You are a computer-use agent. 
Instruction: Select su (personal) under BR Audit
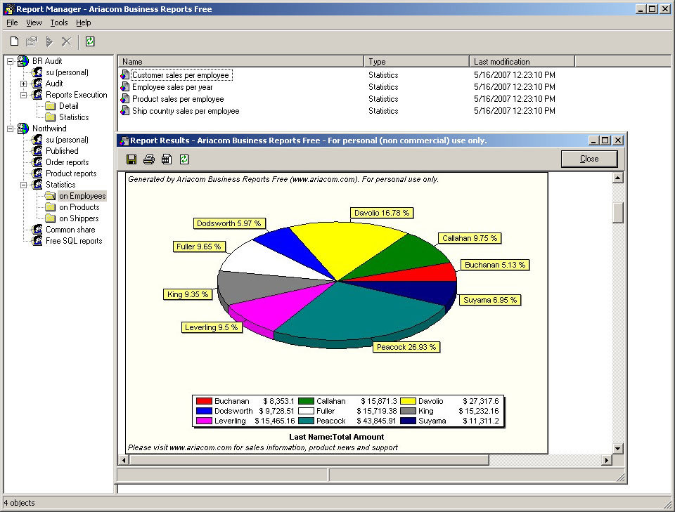tap(67, 72)
